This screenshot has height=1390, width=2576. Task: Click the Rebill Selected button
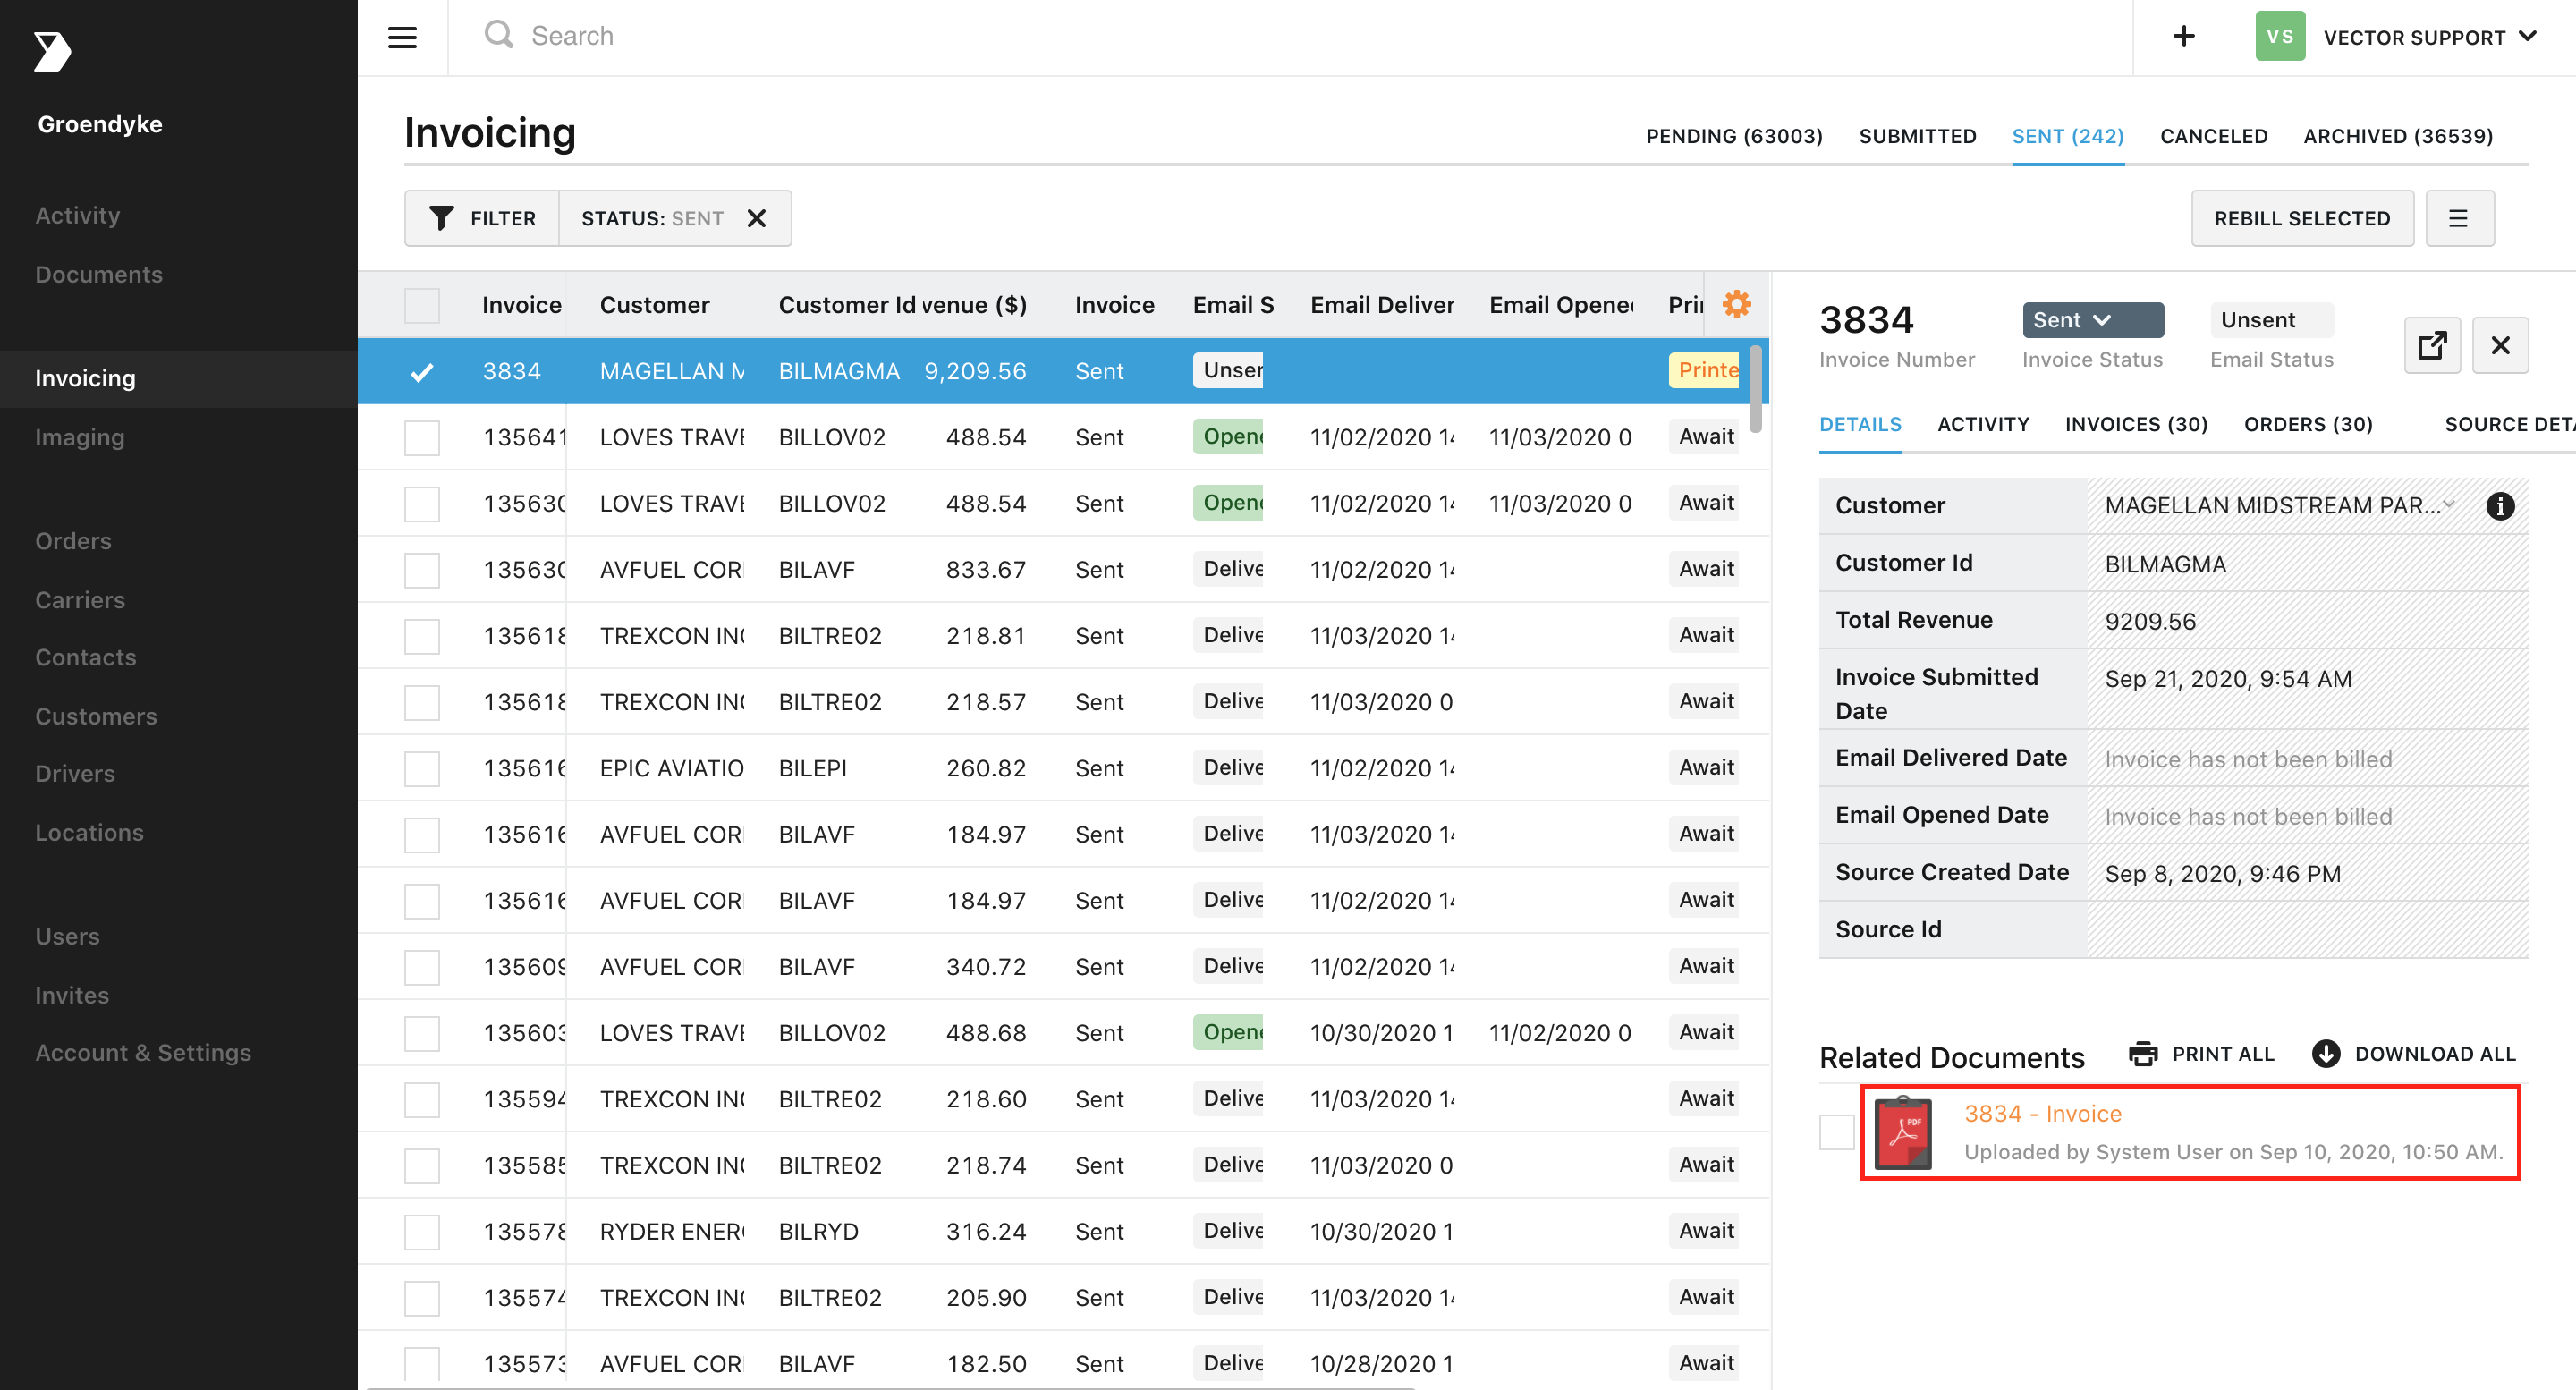point(2302,218)
